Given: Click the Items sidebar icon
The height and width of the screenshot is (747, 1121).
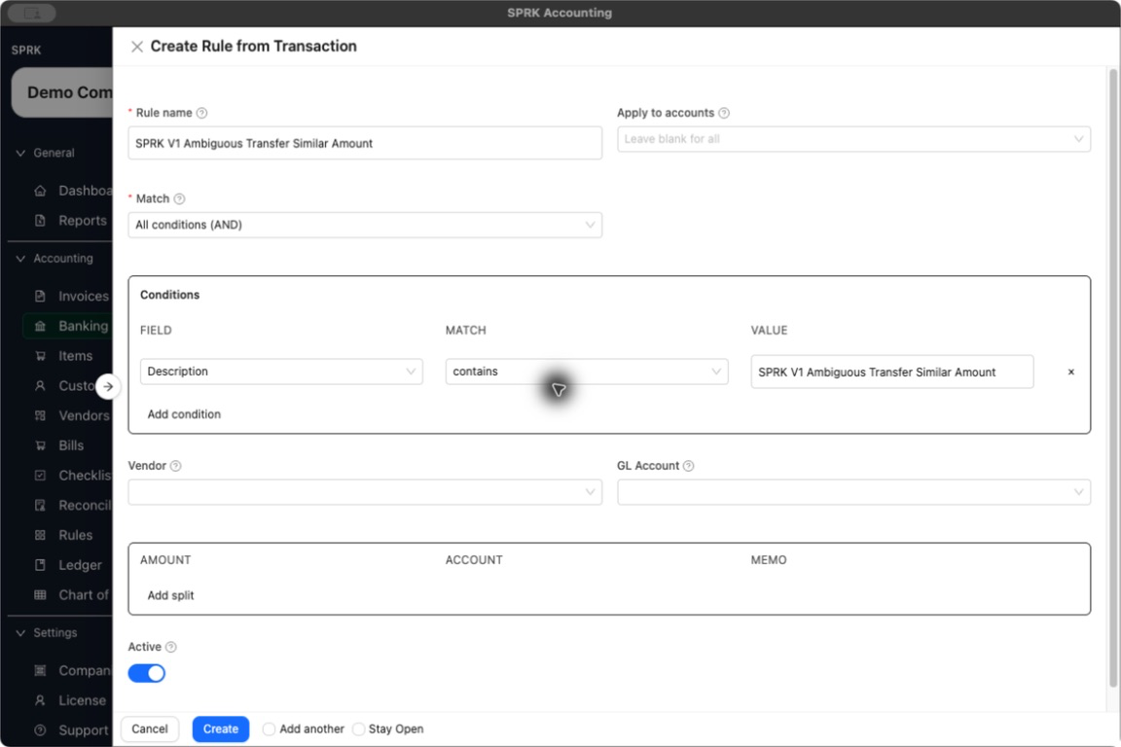Looking at the screenshot, I should (40, 356).
